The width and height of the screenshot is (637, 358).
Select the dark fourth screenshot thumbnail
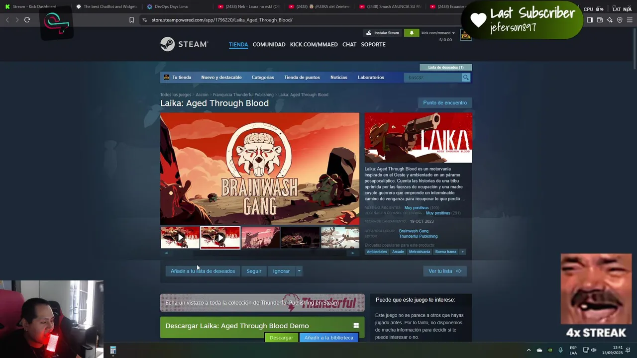[x=300, y=238]
